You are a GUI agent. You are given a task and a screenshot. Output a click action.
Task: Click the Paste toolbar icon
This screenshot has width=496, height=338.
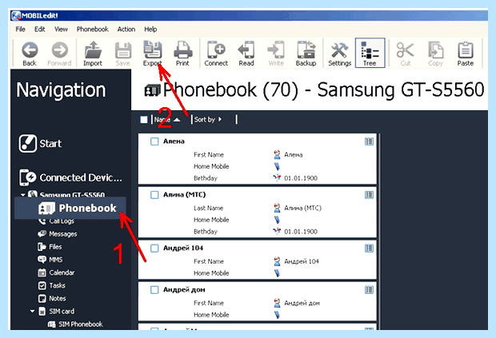466,54
